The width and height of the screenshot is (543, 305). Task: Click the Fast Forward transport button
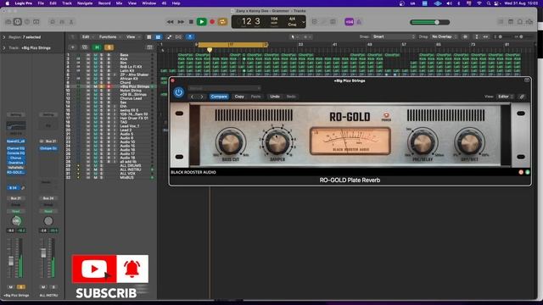pos(181,22)
